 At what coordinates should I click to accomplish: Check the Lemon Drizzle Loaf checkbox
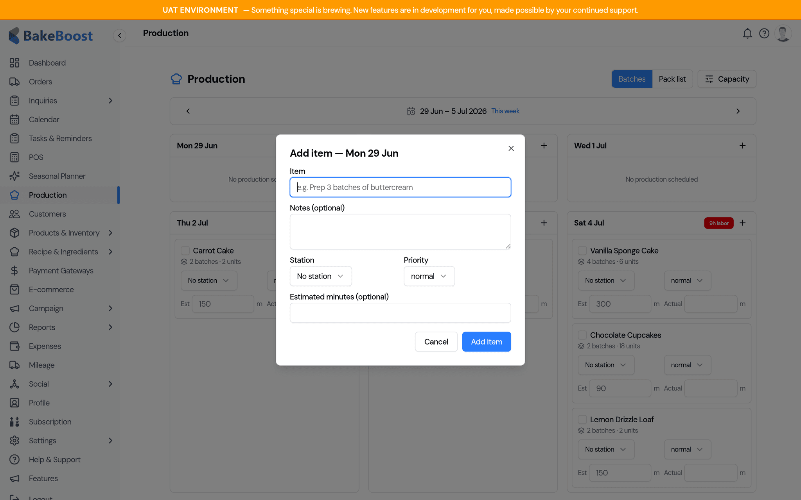point(582,420)
